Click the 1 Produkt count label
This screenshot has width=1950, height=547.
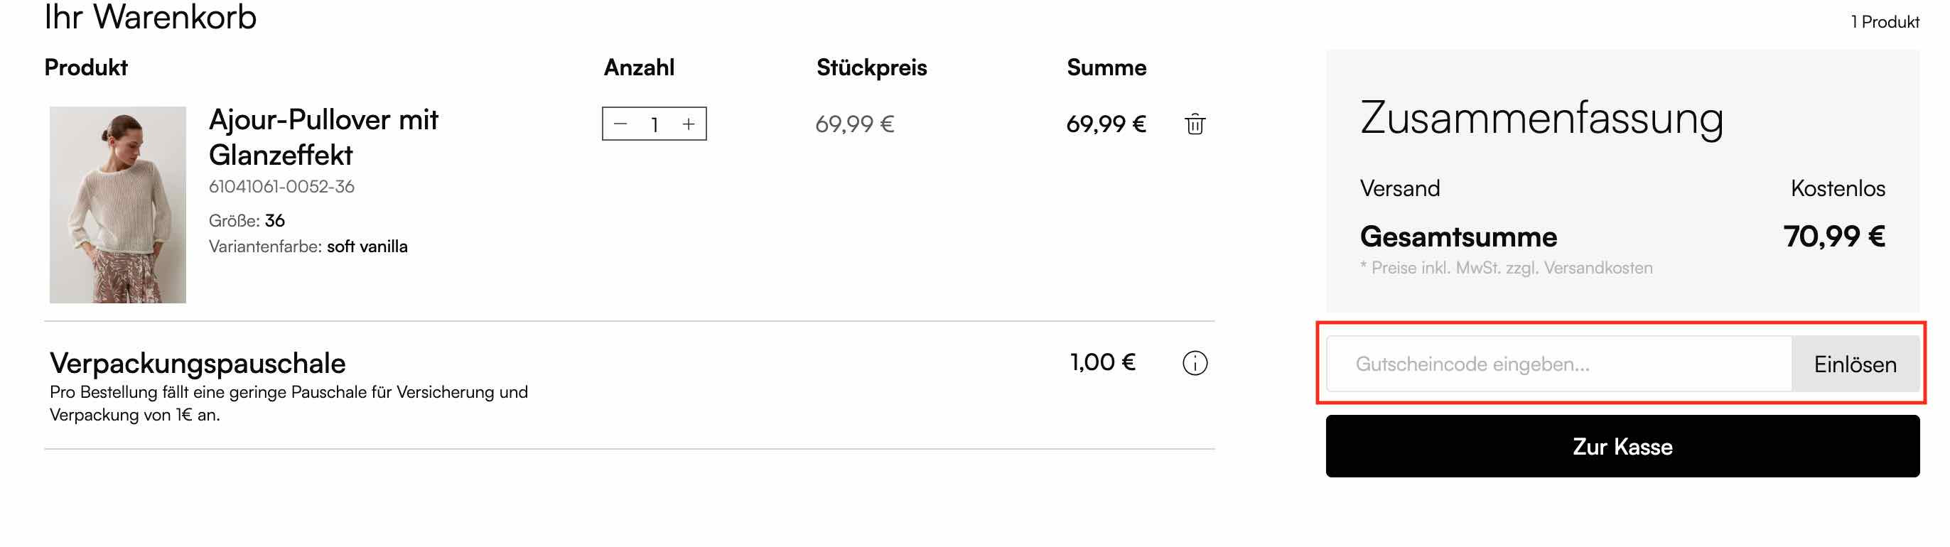1884,22
